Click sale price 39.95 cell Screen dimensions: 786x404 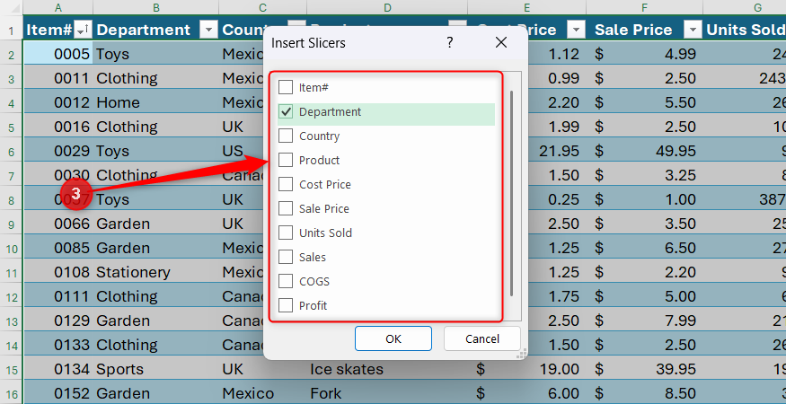tap(644, 369)
